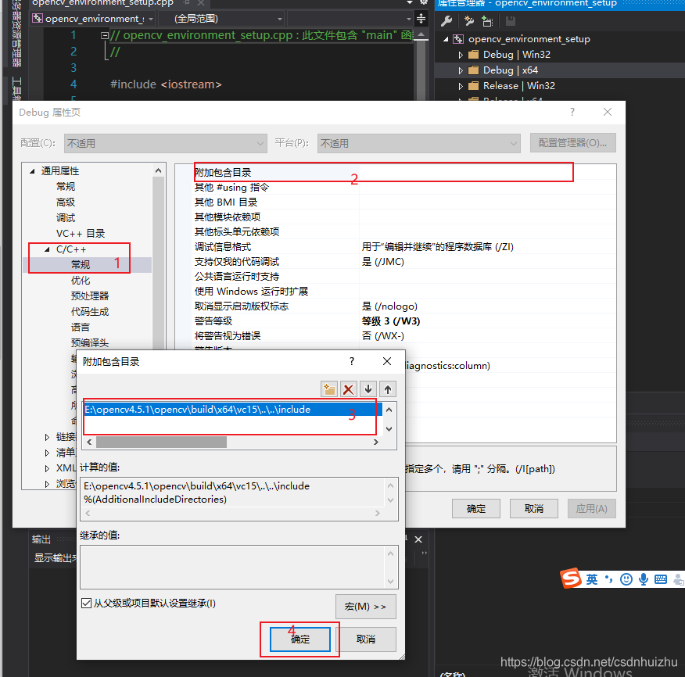The image size is (685, 677).
Task: Click the 配置管理器(O)... button
Action: click(572, 143)
